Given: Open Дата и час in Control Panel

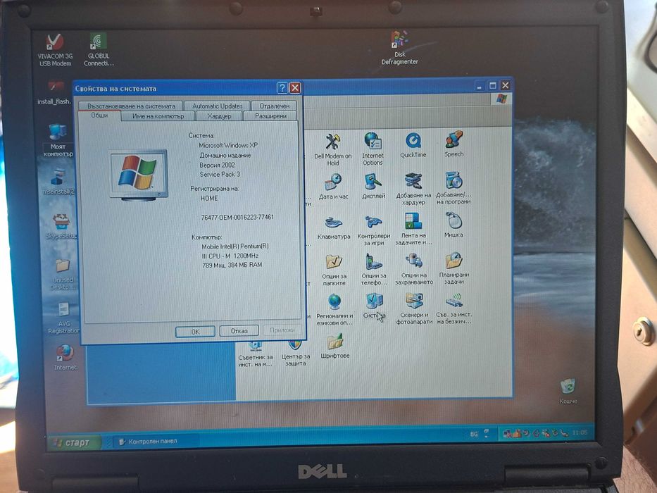Looking at the screenshot, I should (333, 187).
